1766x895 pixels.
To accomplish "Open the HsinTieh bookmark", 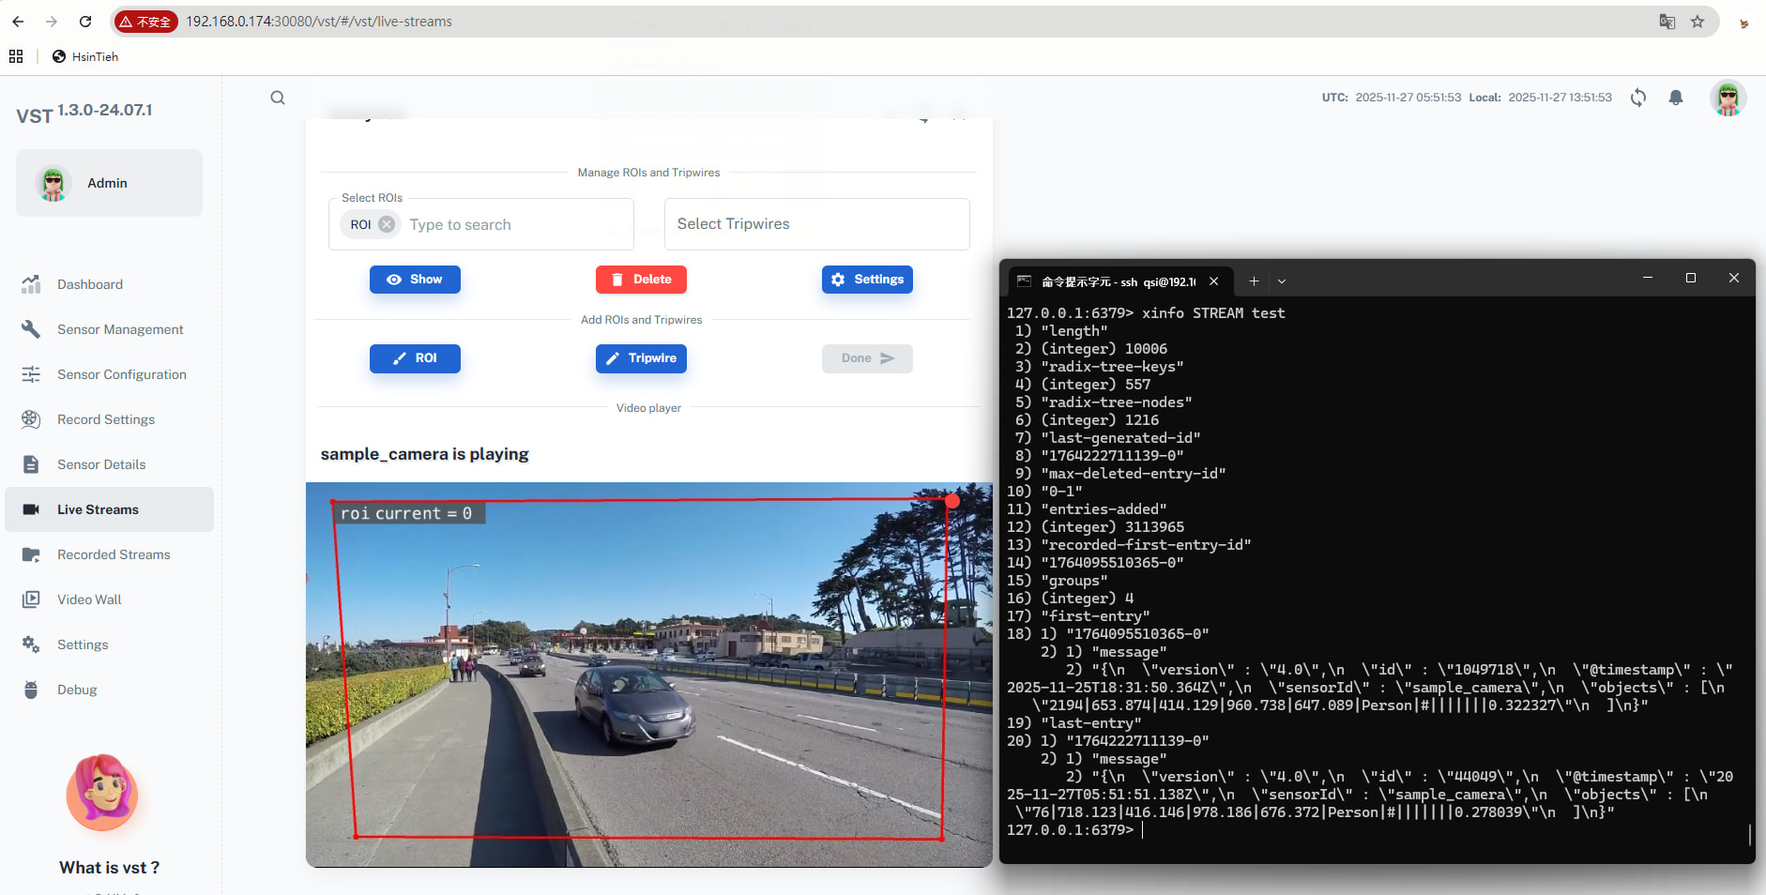I will point(85,56).
